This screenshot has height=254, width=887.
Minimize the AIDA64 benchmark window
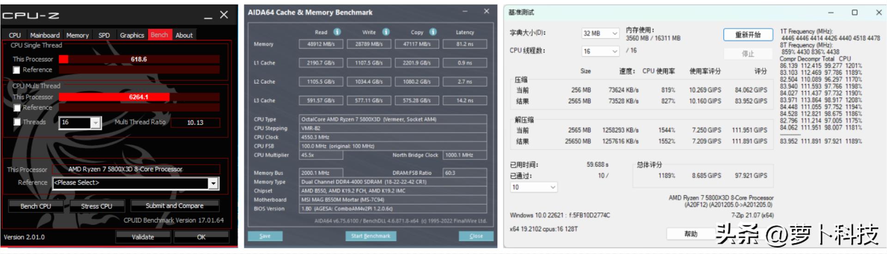pos(465,12)
